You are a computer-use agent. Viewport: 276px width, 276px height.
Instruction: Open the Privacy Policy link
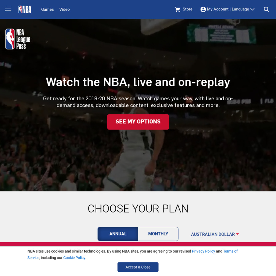[x=203, y=251]
